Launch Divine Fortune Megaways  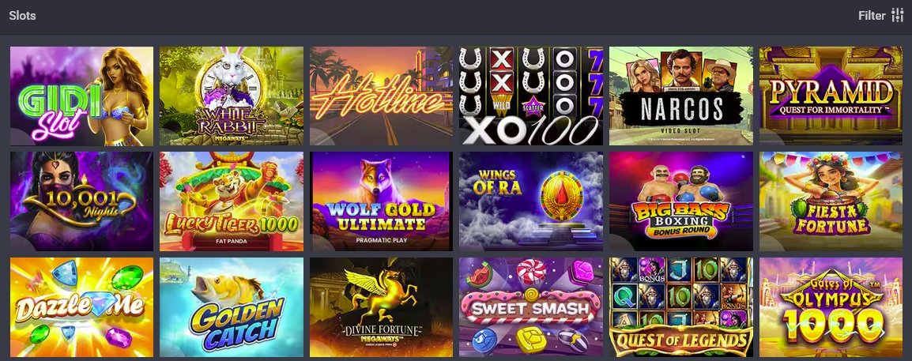tap(381, 307)
